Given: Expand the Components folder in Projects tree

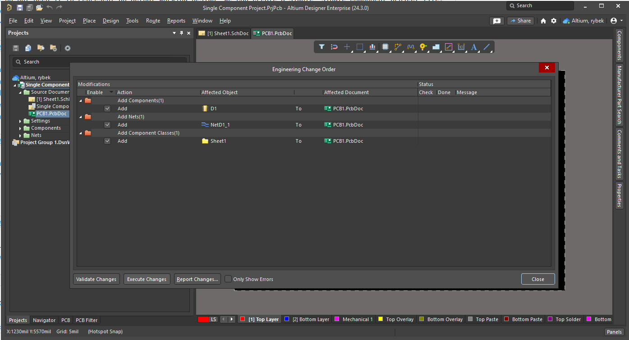Looking at the screenshot, I should 21,128.
